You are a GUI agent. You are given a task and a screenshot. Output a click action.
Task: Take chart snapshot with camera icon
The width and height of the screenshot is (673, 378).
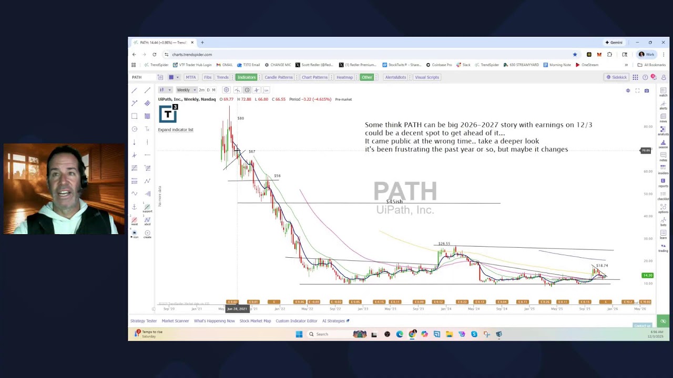647,91
